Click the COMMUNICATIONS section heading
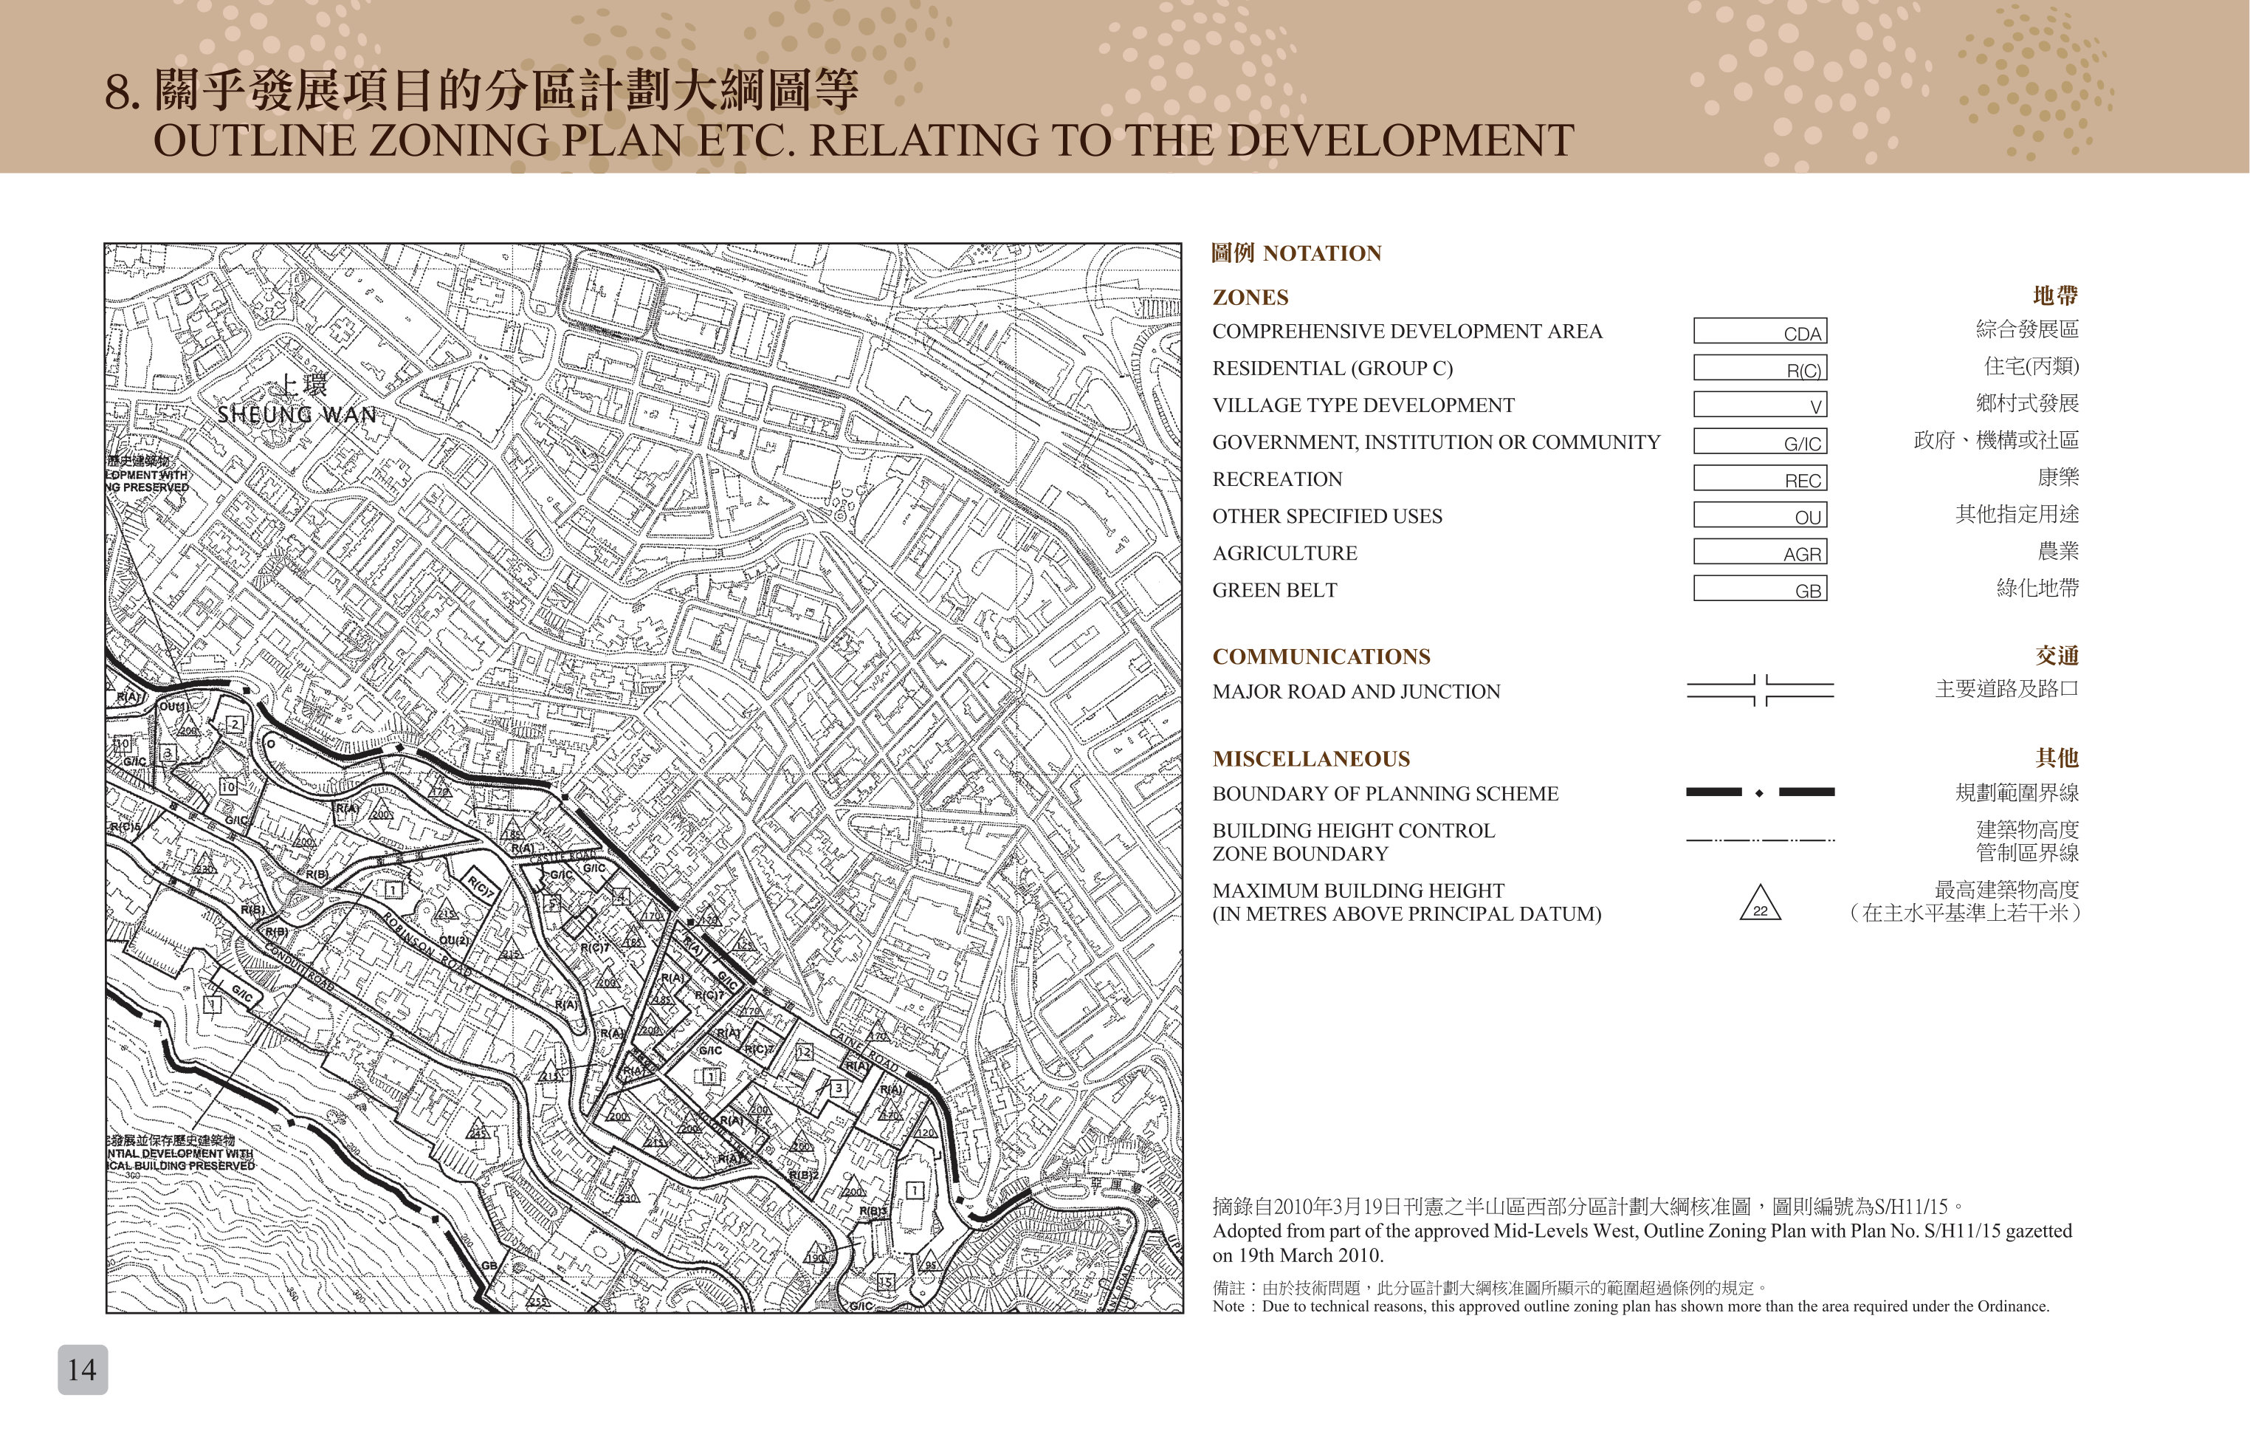Screen dimensions: 2250x1454 1321,656
